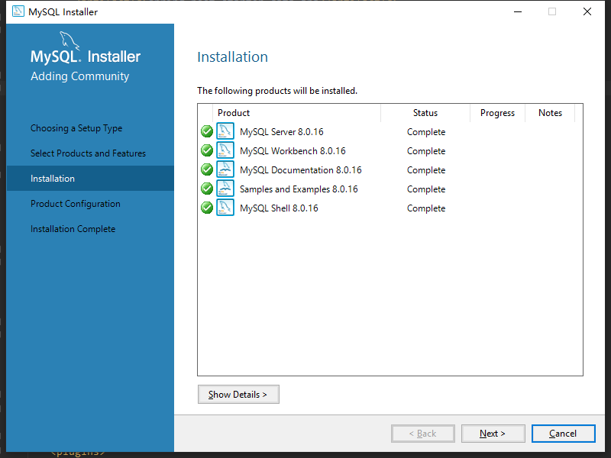Select the MySQL Server 8.0.16 row text
This screenshot has height=458, width=611.
click(x=282, y=132)
